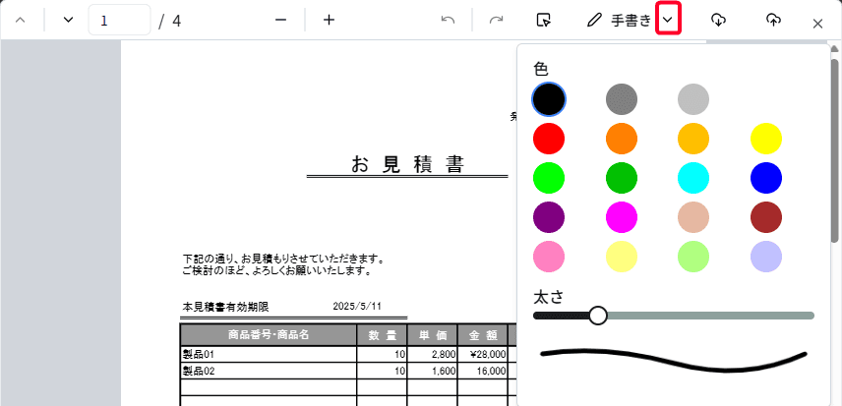
Task: Undo the last action
Action: tap(448, 21)
